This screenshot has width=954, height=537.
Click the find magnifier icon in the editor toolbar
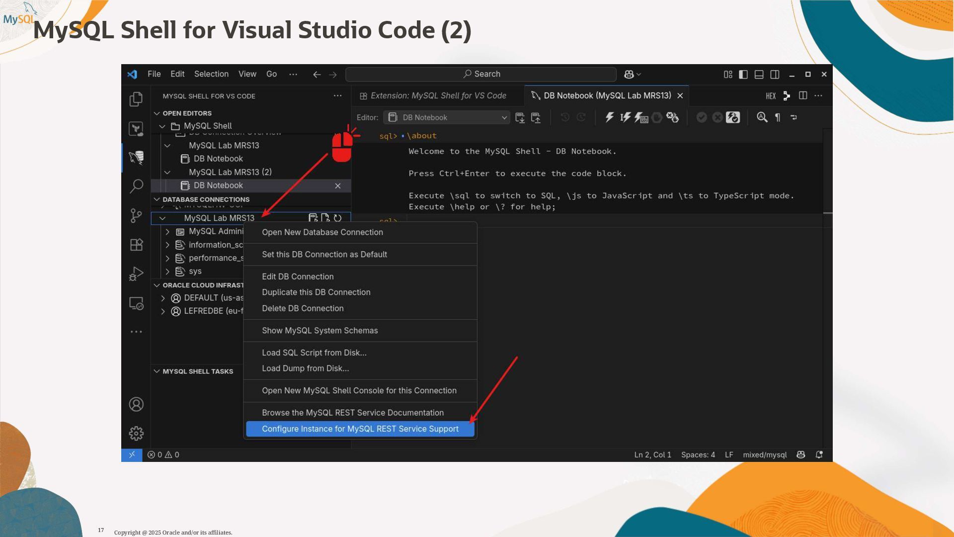click(x=762, y=117)
